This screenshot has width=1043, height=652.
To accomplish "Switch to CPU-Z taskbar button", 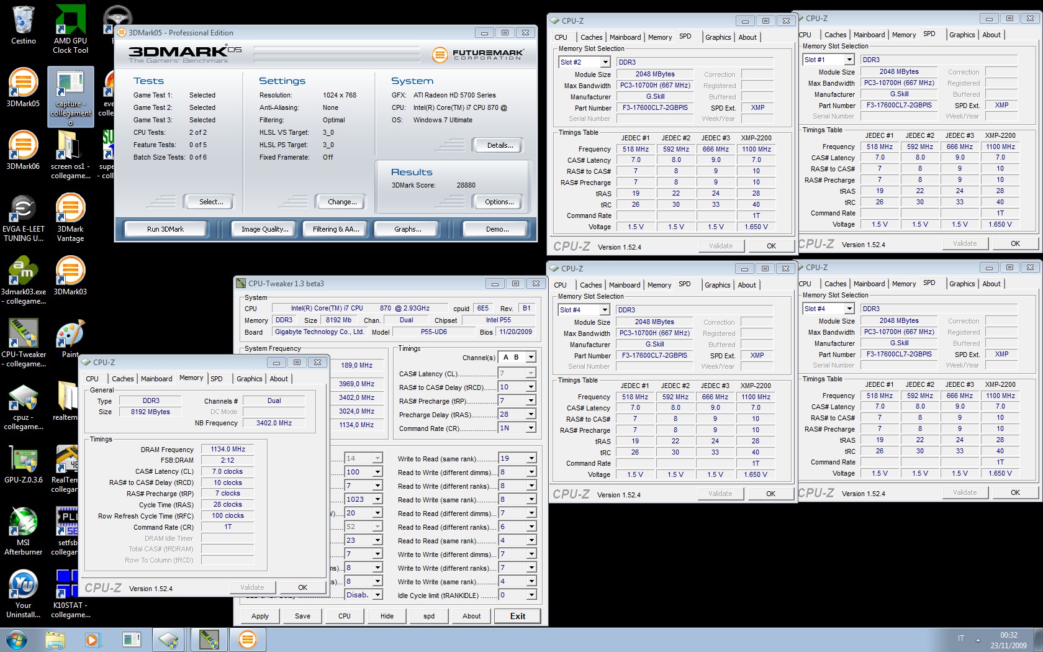I will pos(169,640).
